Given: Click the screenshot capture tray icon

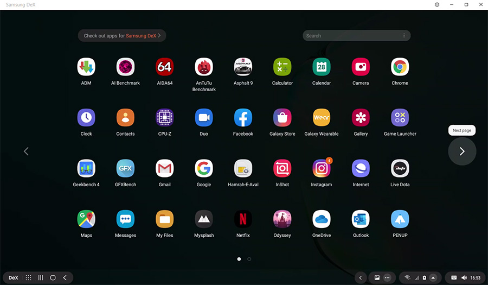Looking at the screenshot, I should [377, 277].
